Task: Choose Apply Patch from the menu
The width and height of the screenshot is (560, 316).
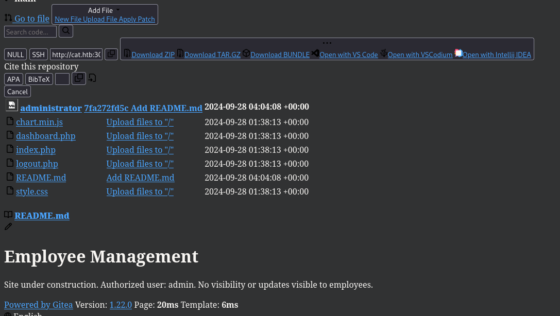Action: pyautogui.click(x=138, y=19)
